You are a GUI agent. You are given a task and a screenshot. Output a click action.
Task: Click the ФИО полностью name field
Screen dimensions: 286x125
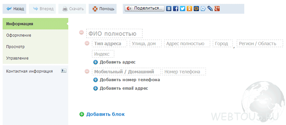114,34
